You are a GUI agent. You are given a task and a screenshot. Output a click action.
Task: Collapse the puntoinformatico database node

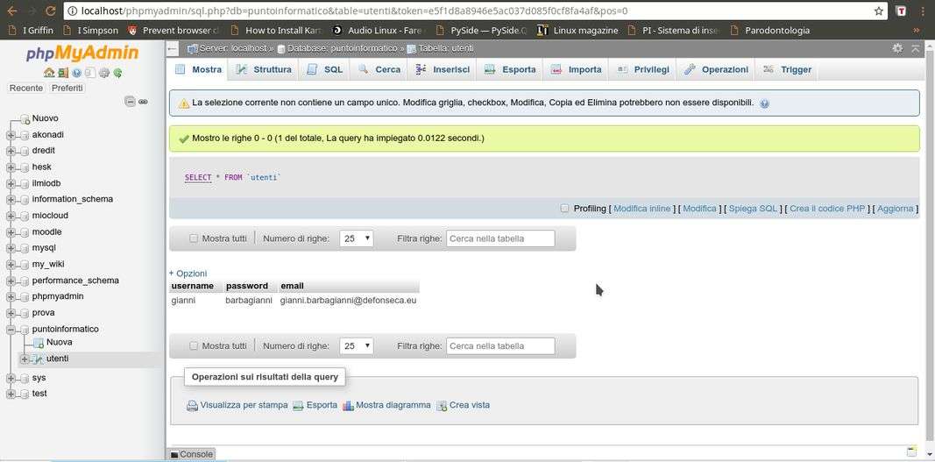pos(11,330)
